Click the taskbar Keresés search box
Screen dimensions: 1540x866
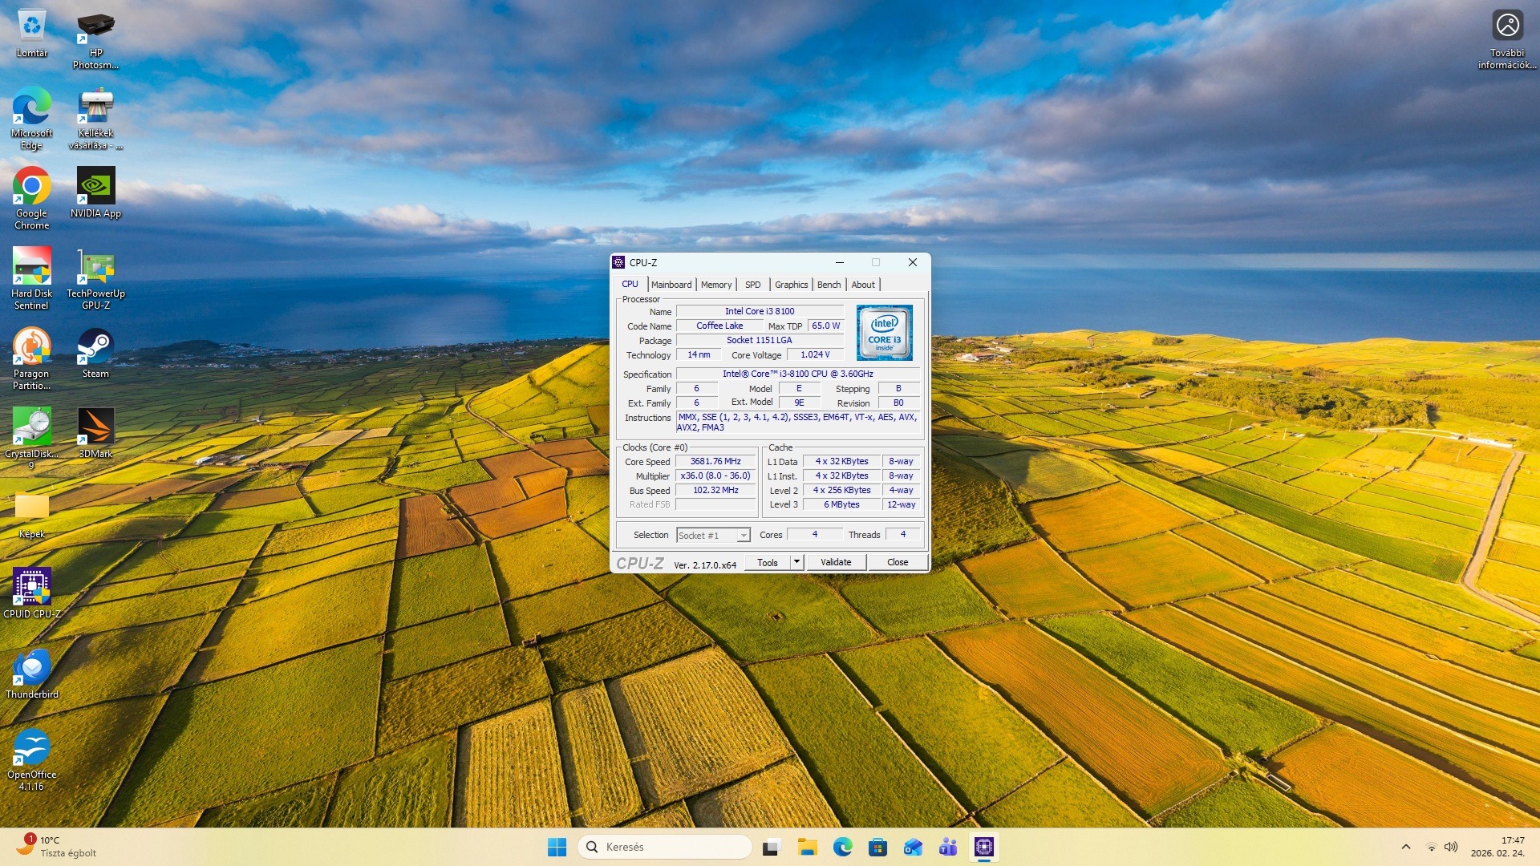click(664, 847)
